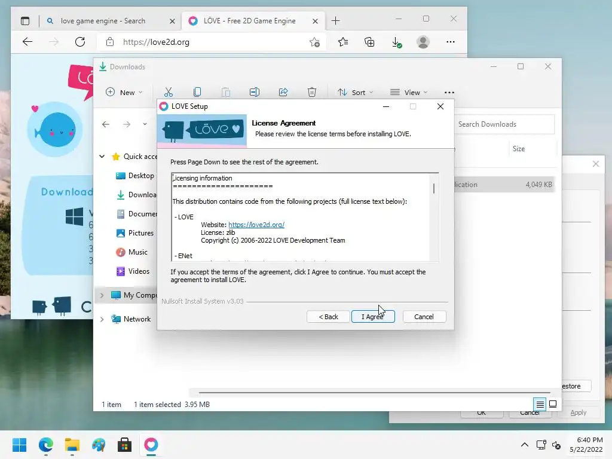Go back in the Edge browser

click(x=27, y=42)
